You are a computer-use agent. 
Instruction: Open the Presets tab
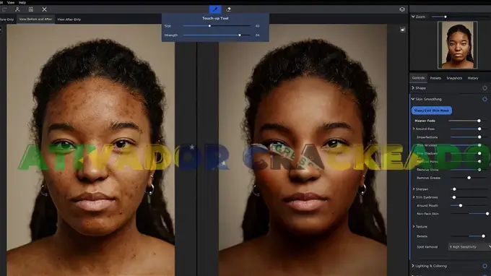[435, 78]
